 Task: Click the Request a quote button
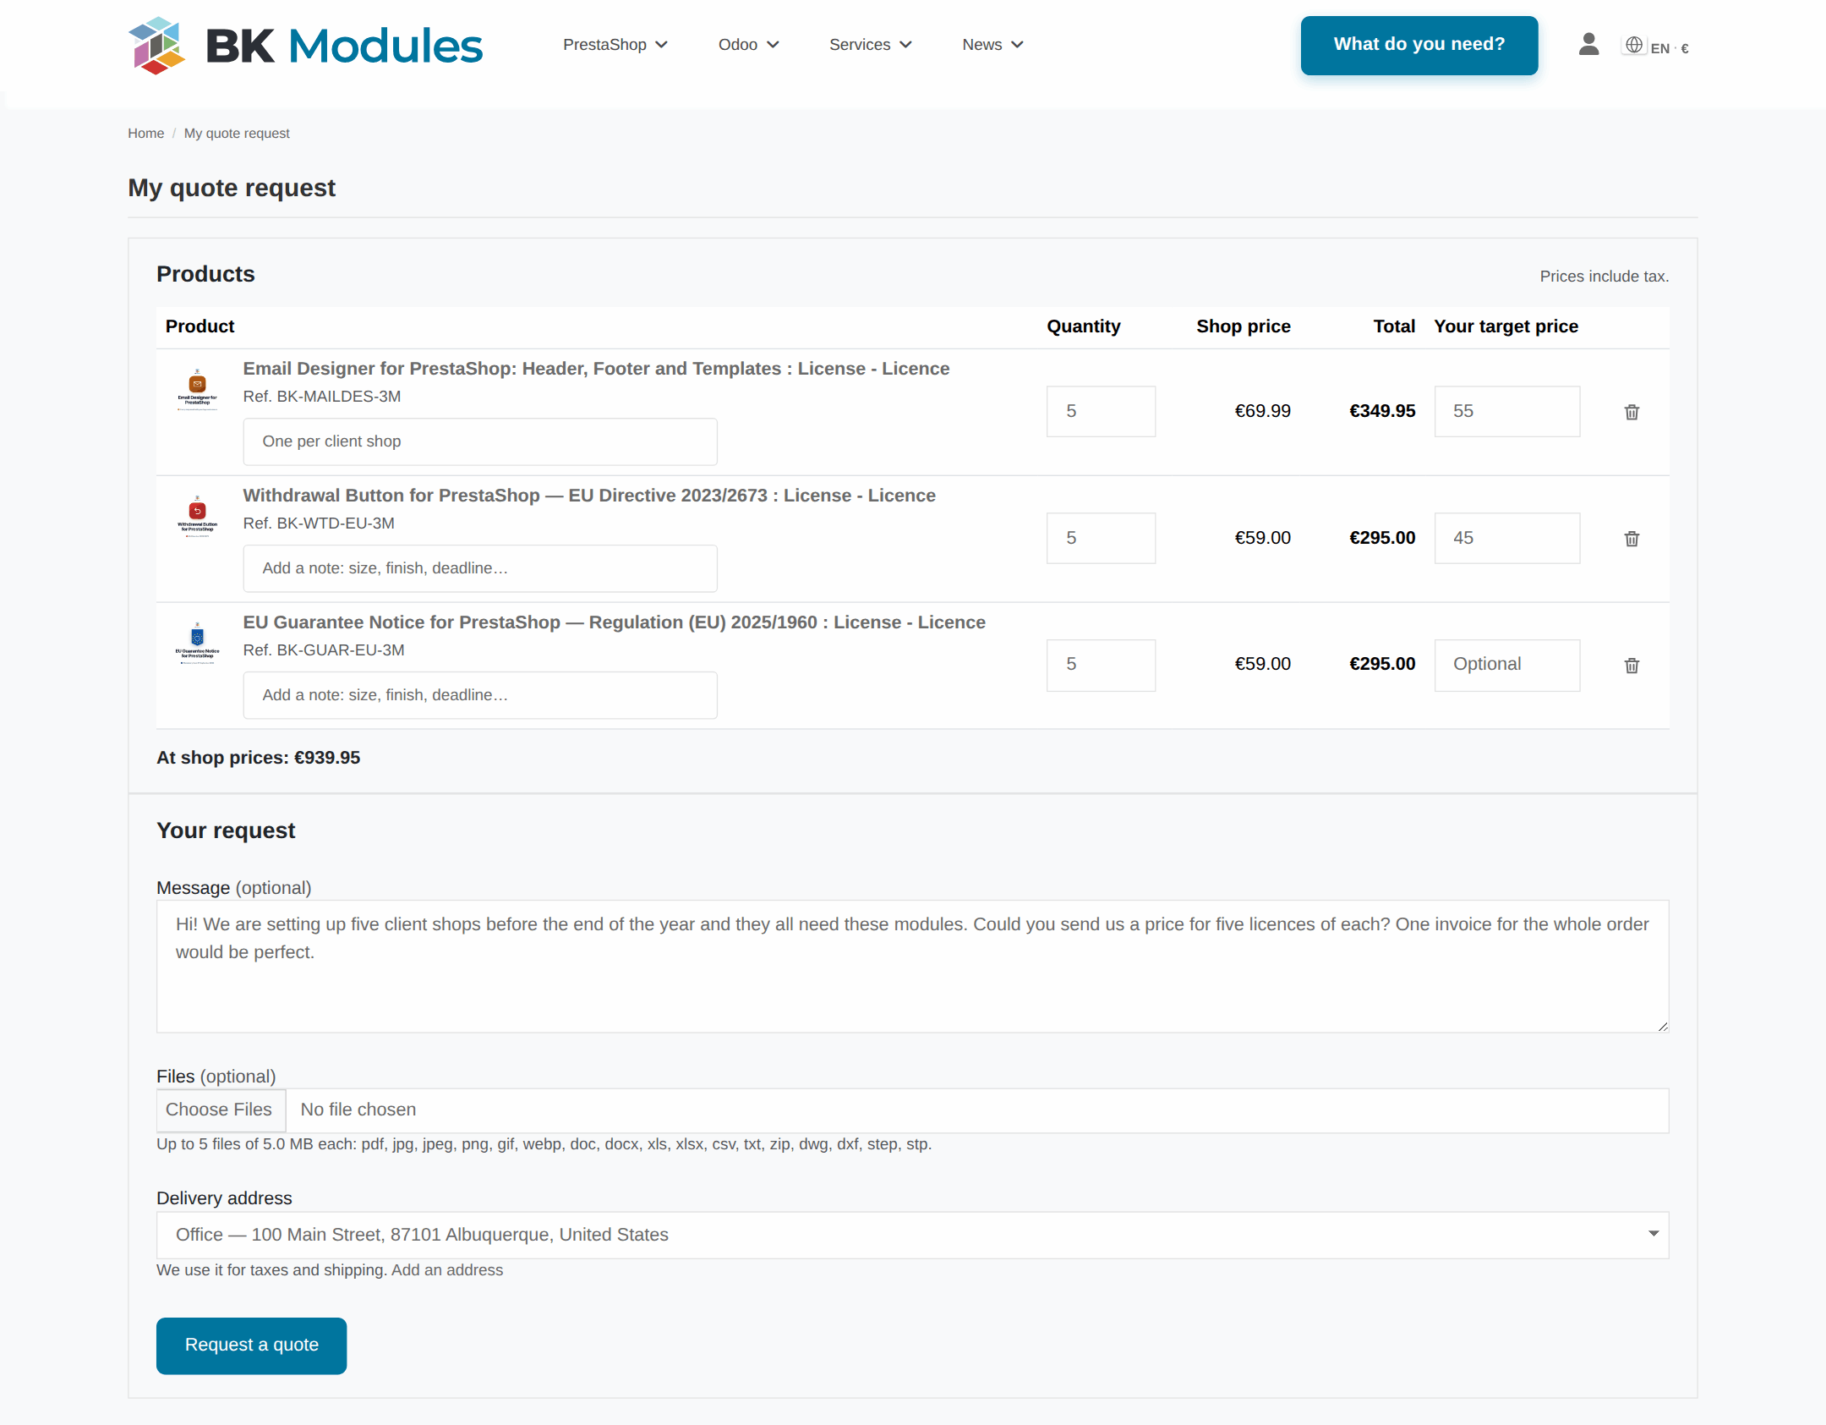click(x=251, y=1345)
